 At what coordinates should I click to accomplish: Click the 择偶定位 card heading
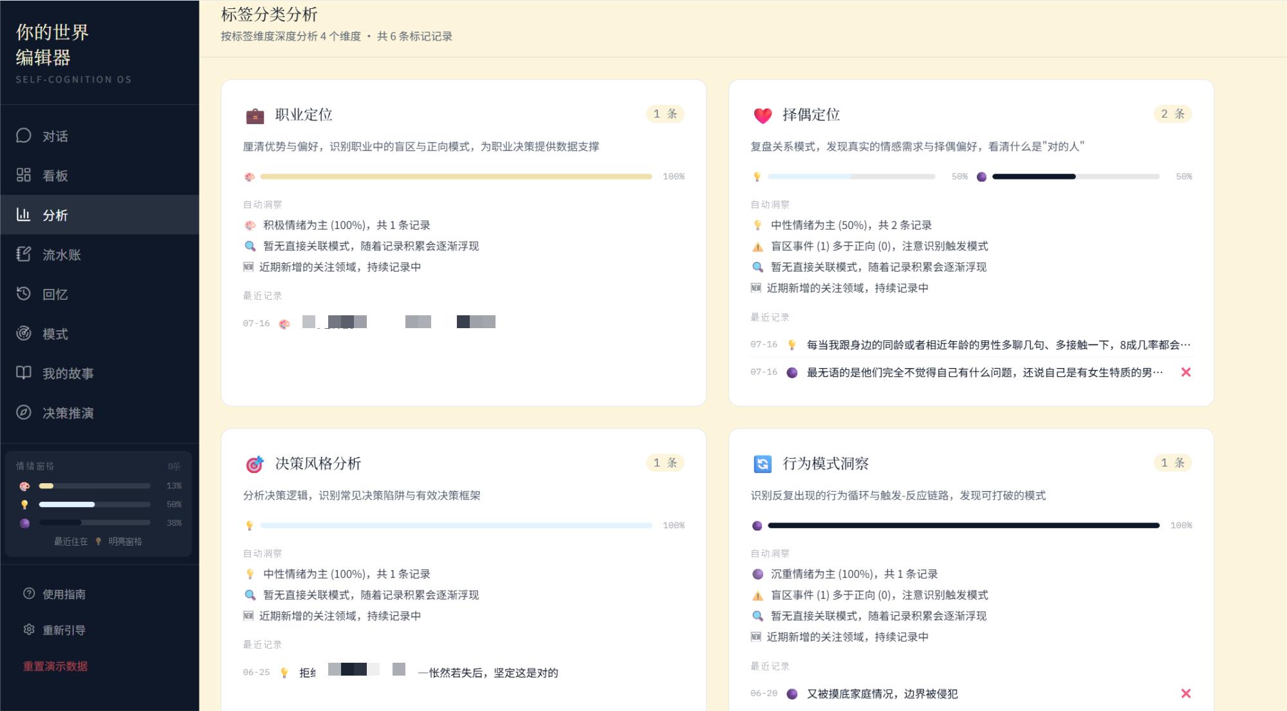pos(811,115)
